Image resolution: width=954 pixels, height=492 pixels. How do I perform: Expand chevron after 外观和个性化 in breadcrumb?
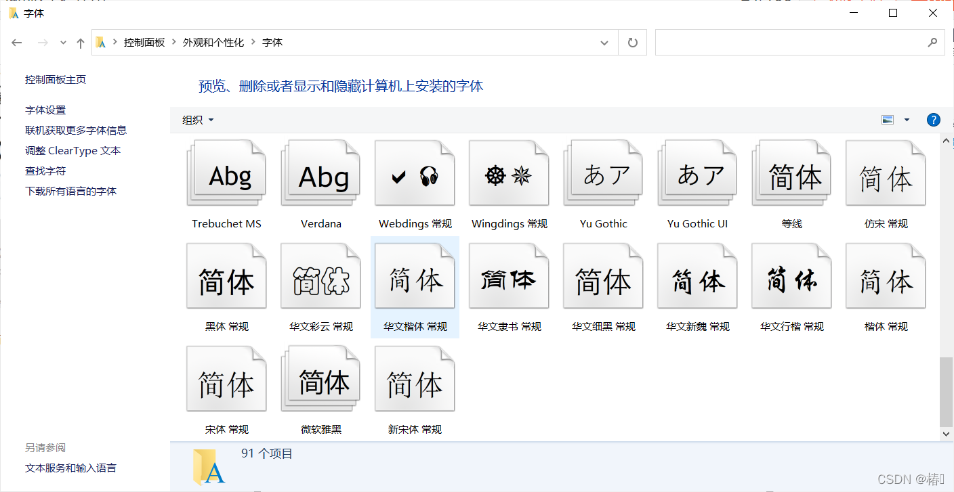tap(253, 42)
